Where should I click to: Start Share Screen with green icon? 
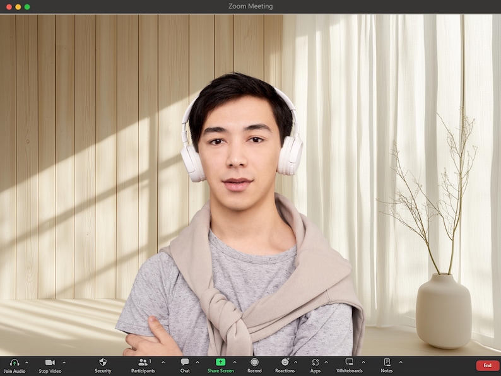tap(220, 362)
